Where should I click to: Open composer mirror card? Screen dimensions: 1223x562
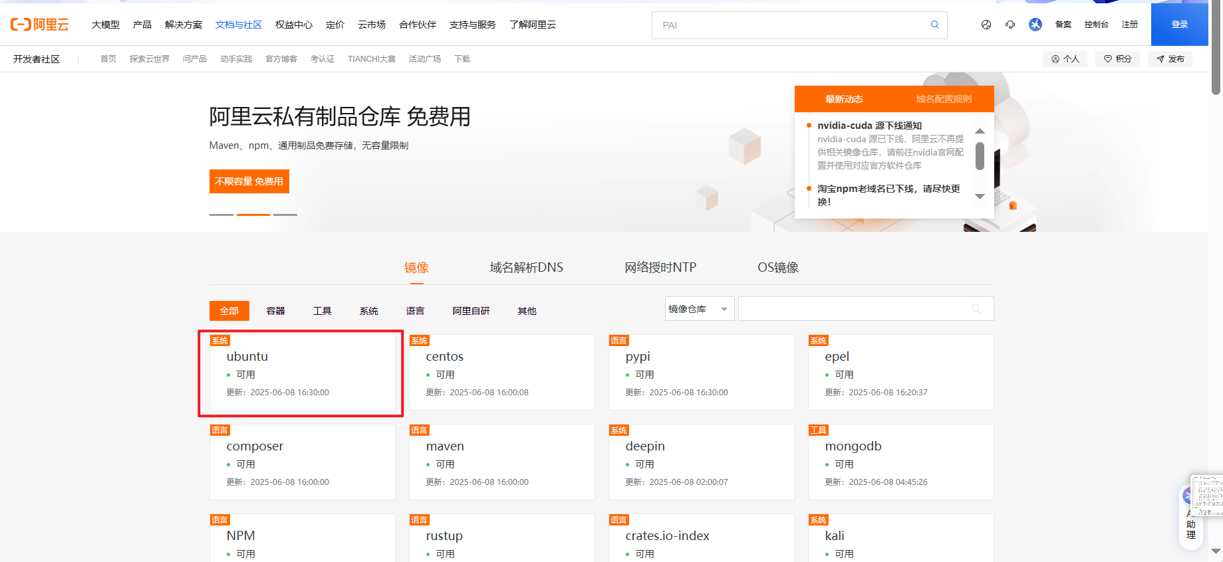coord(303,462)
